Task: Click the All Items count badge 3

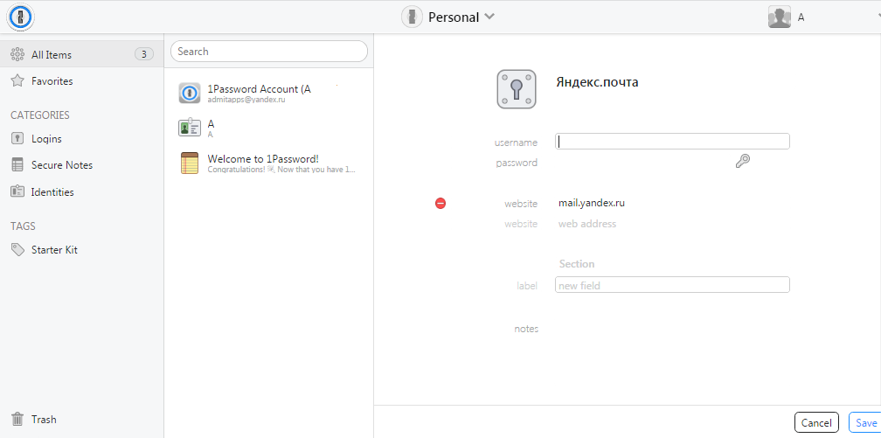Action: pos(144,54)
